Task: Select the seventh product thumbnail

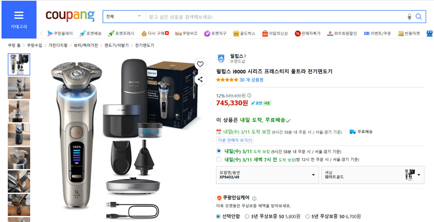Action: (x=19, y=205)
